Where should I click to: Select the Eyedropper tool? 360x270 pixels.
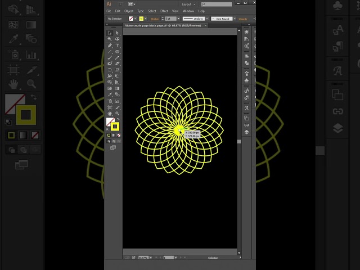(x=110, y=94)
